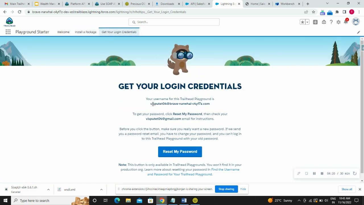Open Chrome profile T avatar

[352, 12]
